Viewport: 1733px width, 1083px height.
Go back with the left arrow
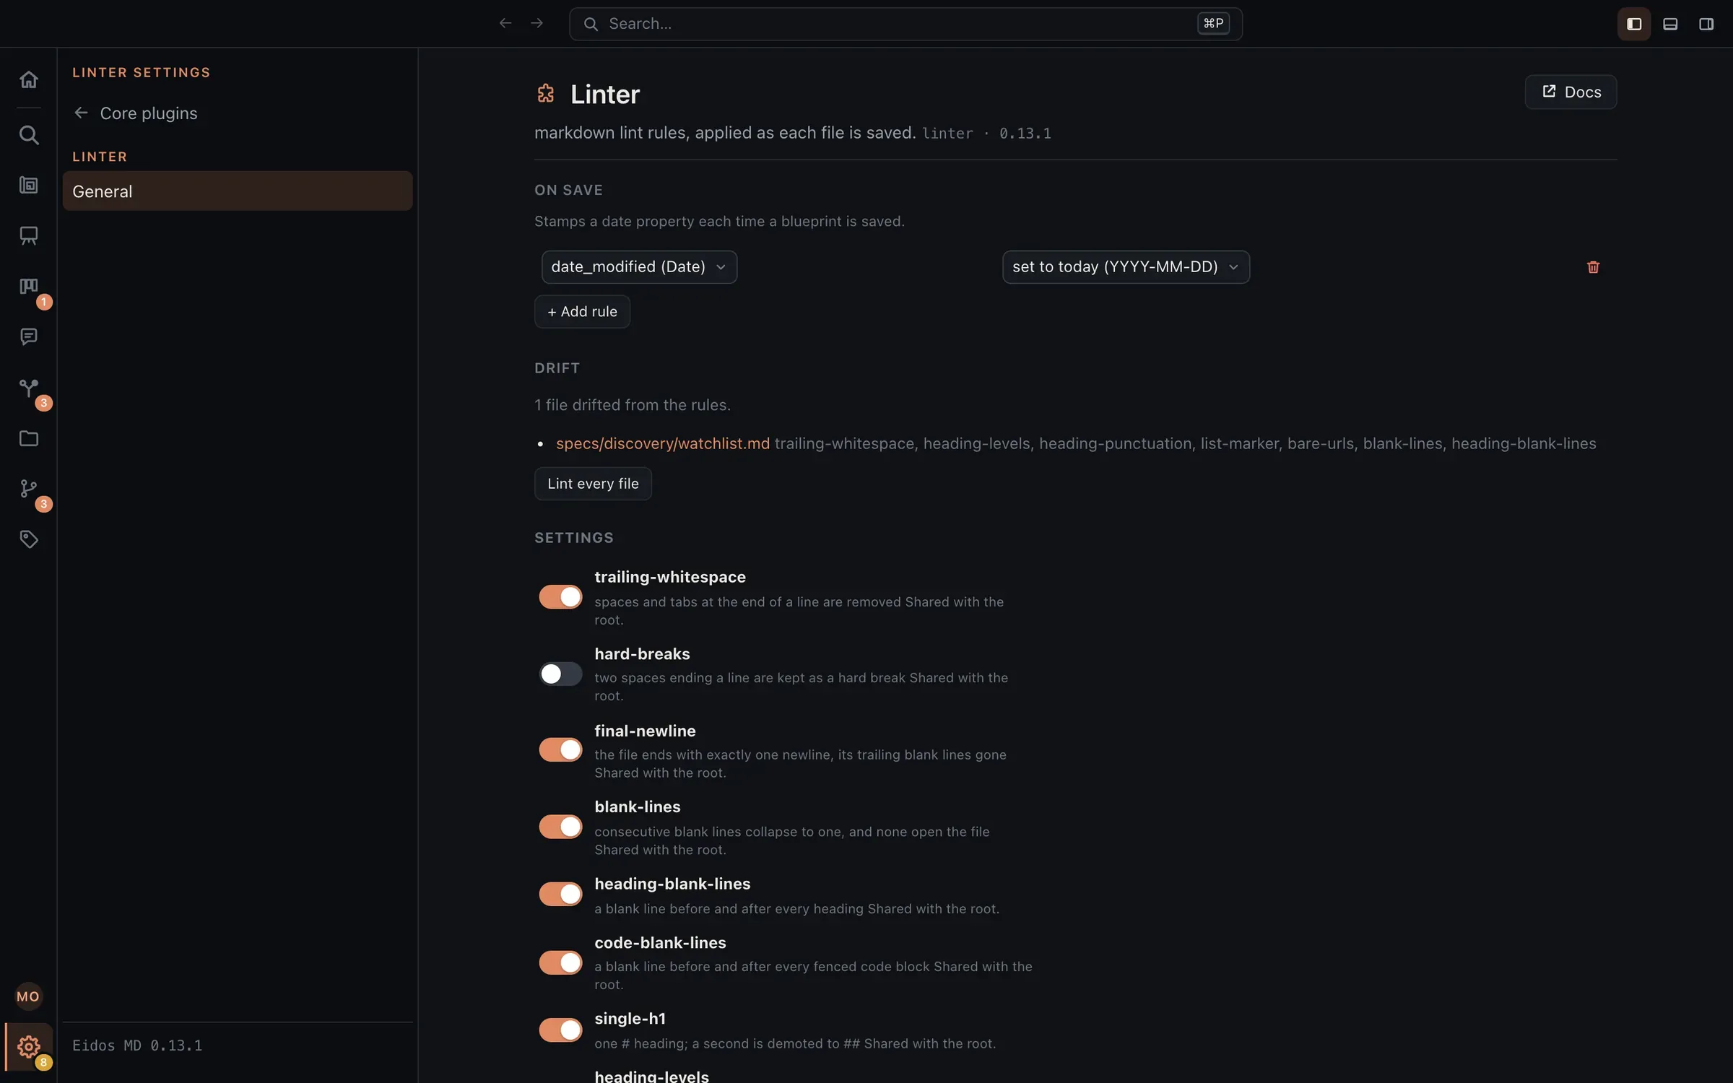(505, 24)
